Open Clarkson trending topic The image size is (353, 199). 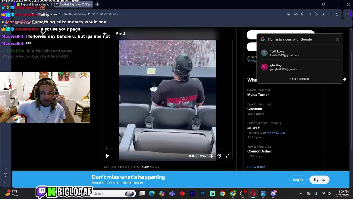click(255, 109)
